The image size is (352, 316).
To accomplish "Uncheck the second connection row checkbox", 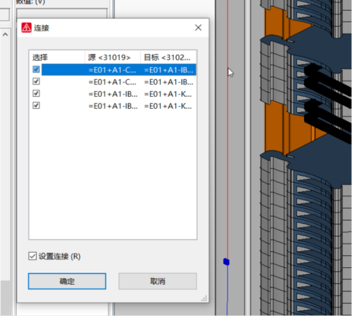I will click(36, 81).
